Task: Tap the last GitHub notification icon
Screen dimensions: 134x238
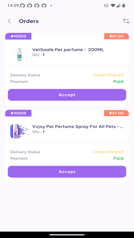Action: (x=44, y=6)
